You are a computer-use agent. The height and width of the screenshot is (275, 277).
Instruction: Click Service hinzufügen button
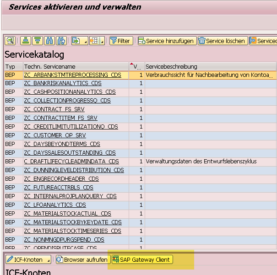click(x=167, y=41)
